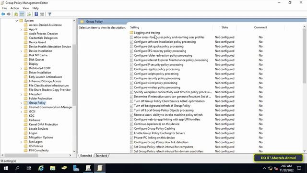
Task: Select Early Launch Antimalware in tree
Action: pyautogui.click(x=45, y=77)
